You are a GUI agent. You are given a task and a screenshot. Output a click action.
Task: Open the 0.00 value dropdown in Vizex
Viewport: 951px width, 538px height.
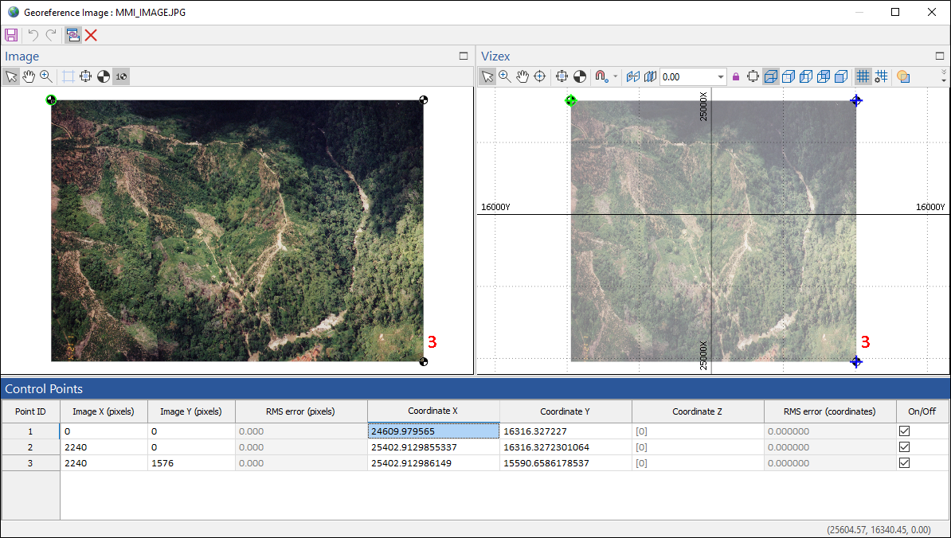point(721,77)
